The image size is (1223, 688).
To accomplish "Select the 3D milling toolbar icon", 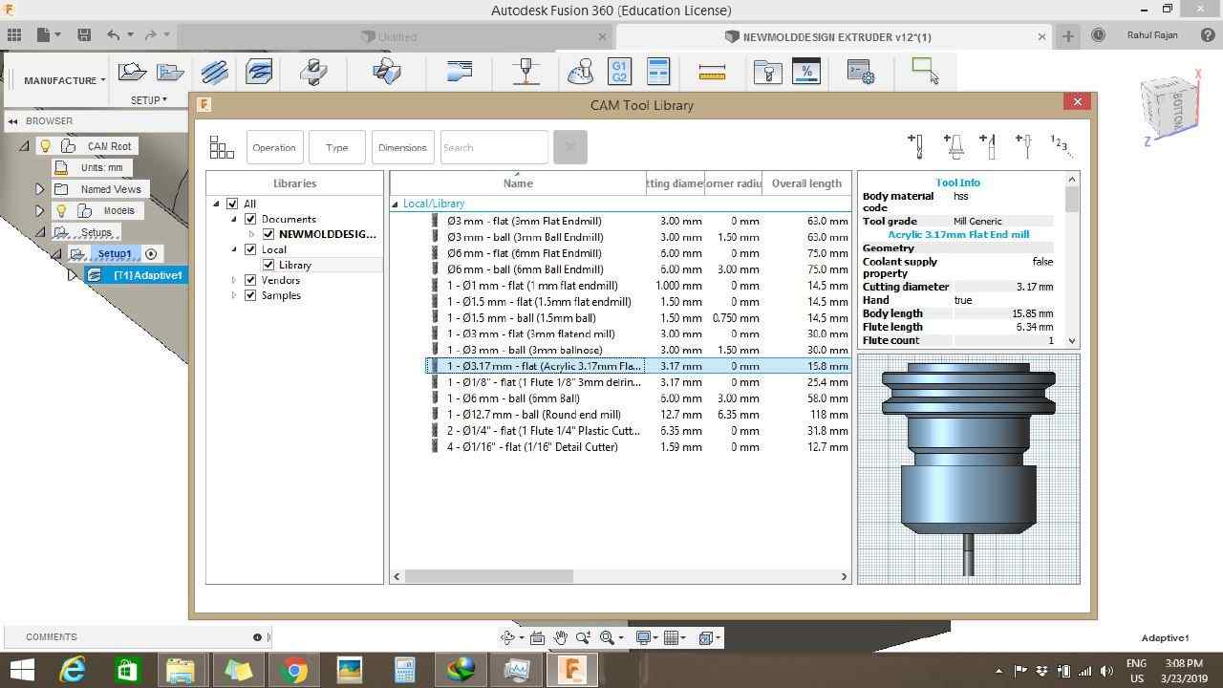I will click(259, 72).
